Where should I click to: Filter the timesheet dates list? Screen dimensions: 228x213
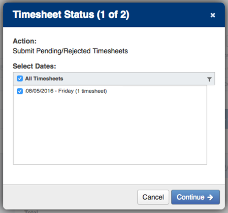tap(209, 79)
